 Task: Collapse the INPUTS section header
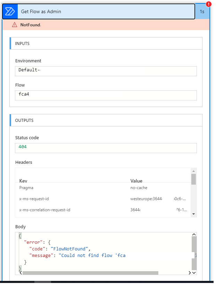click(x=104, y=43)
